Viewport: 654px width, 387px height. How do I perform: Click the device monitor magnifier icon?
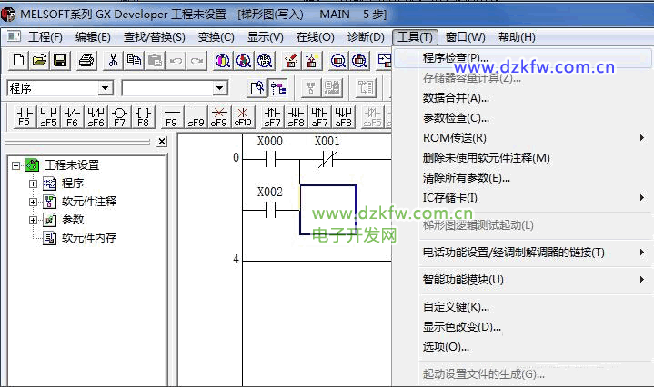point(337,60)
